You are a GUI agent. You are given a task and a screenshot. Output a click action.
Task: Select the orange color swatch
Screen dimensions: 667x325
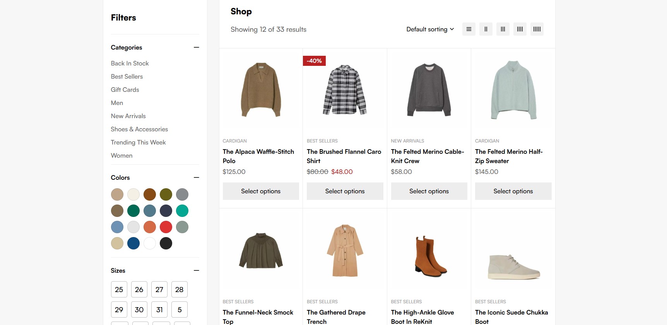(150, 227)
